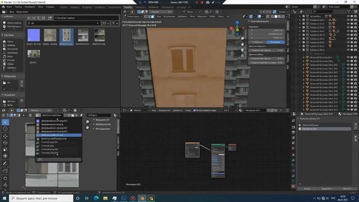This screenshot has width=359, height=202.
Task: Refresh the file browser listing
Action: click(43, 18)
